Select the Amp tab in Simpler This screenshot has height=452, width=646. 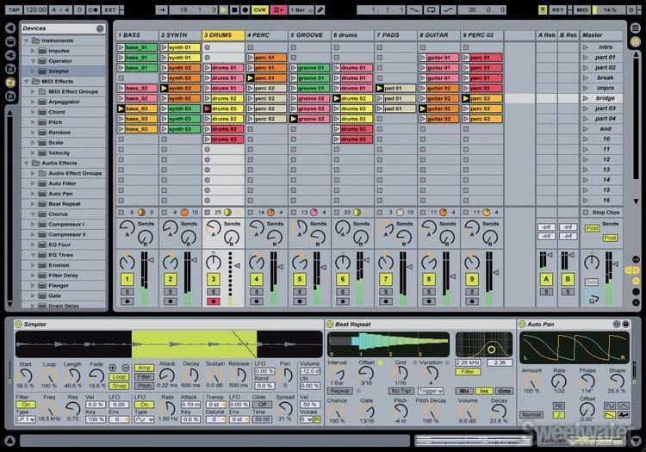(x=144, y=367)
